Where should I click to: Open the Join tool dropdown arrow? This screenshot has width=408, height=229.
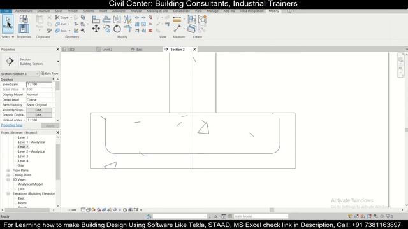point(69,31)
